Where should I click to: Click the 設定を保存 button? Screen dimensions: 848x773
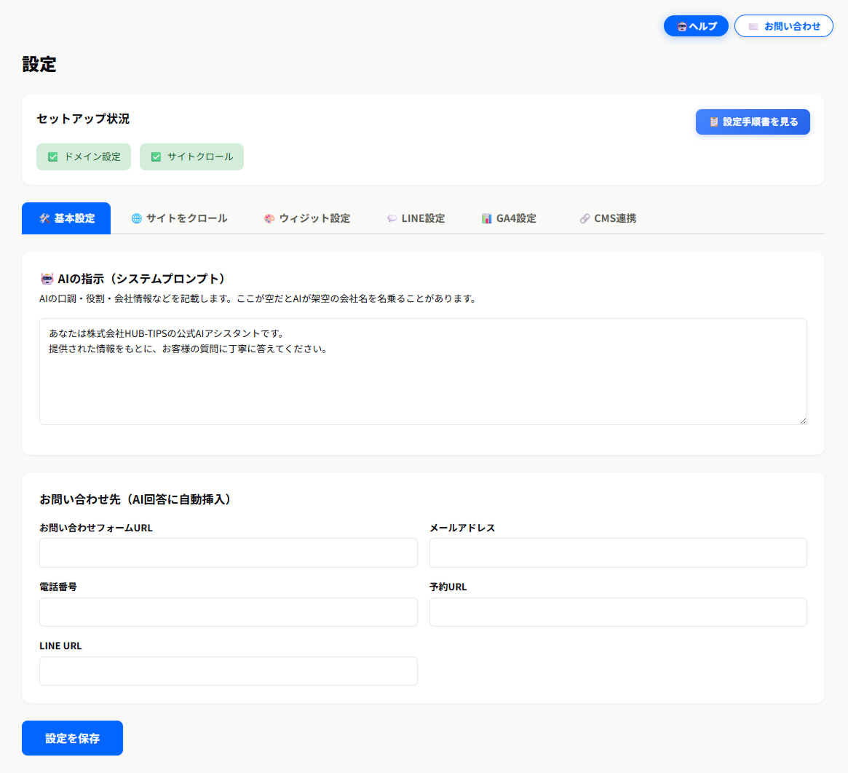pyautogui.click(x=72, y=737)
